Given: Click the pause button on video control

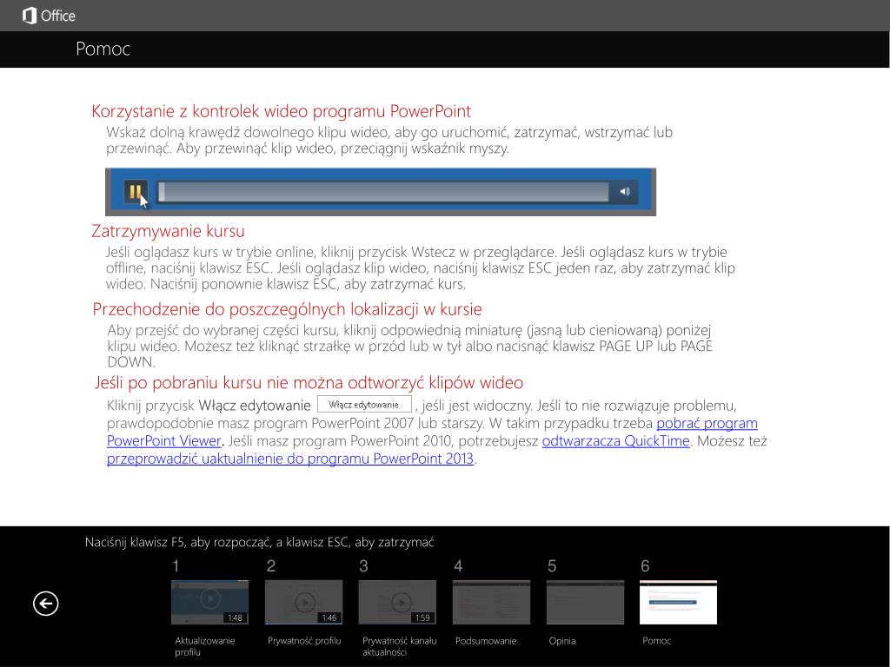Looking at the screenshot, I should (136, 192).
